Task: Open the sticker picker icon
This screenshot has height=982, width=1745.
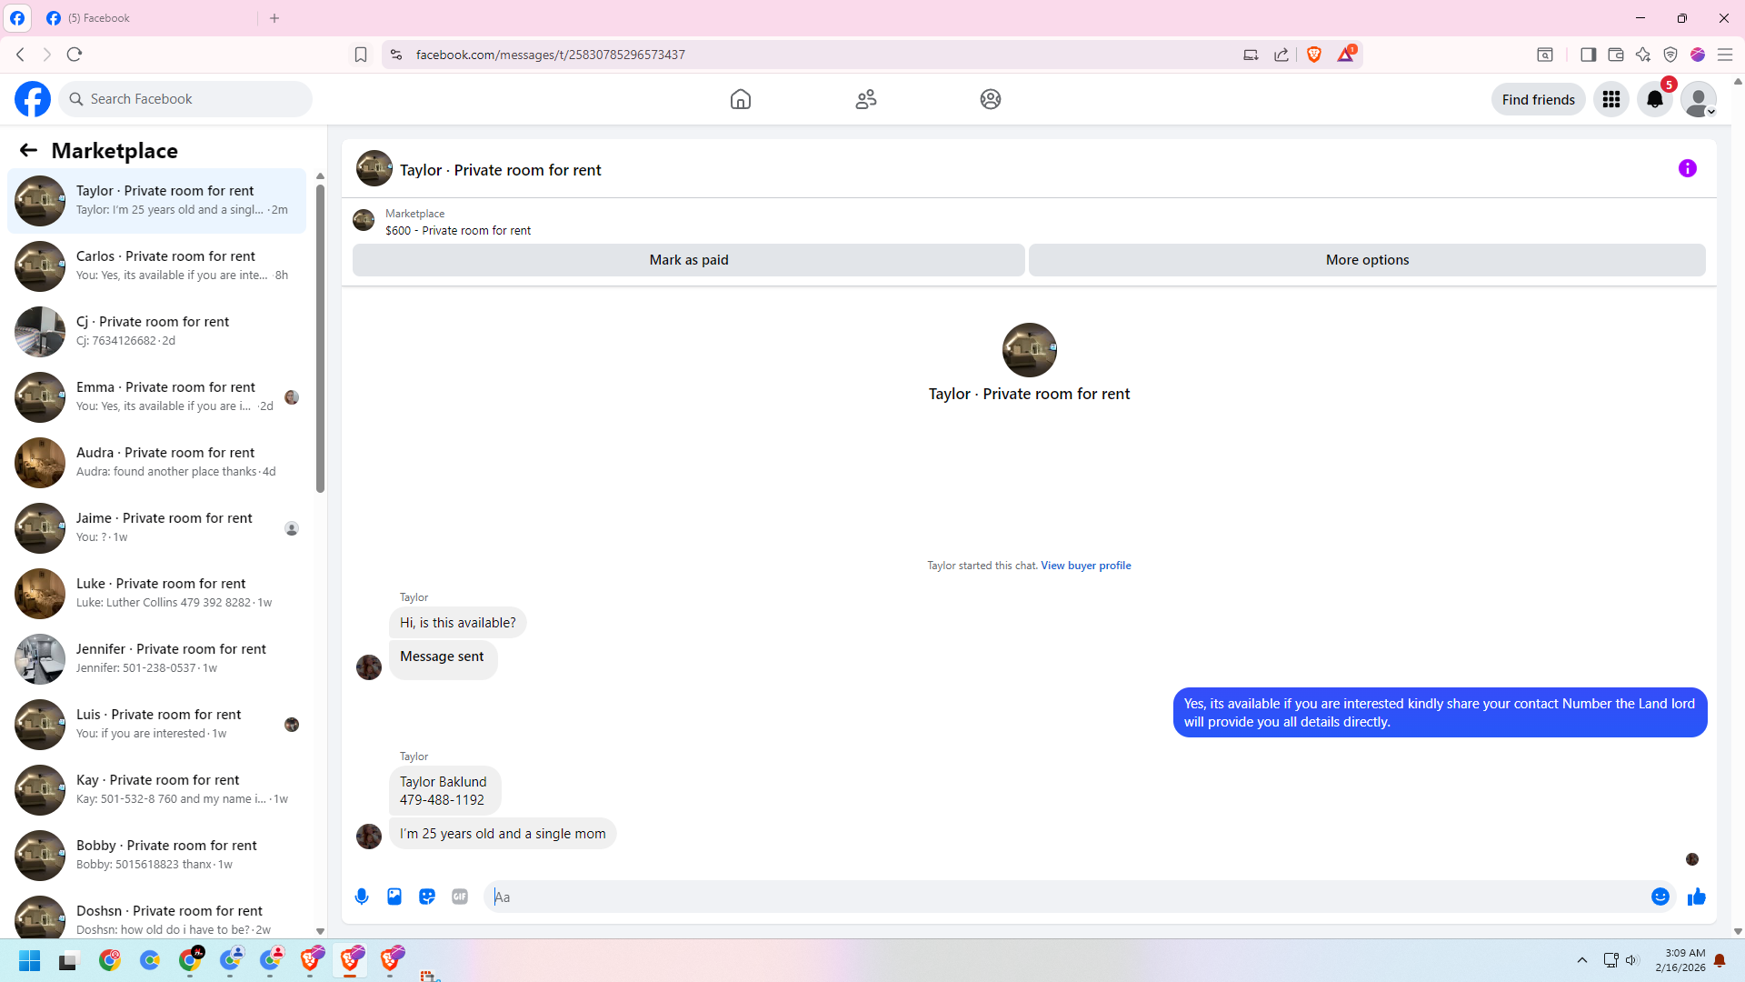Action: point(427,897)
